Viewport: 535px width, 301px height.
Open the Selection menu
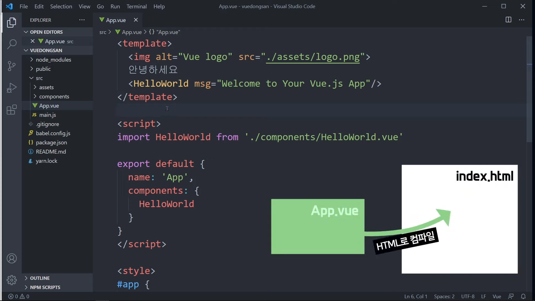61,6
